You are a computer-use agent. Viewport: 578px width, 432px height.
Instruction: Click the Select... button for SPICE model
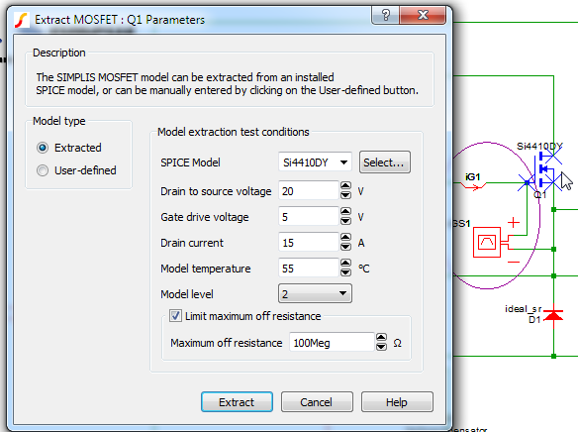pos(384,162)
